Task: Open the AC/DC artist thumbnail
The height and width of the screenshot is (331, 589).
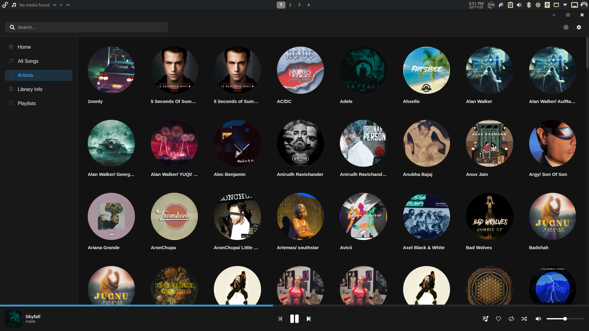Action: coord(300,70)
